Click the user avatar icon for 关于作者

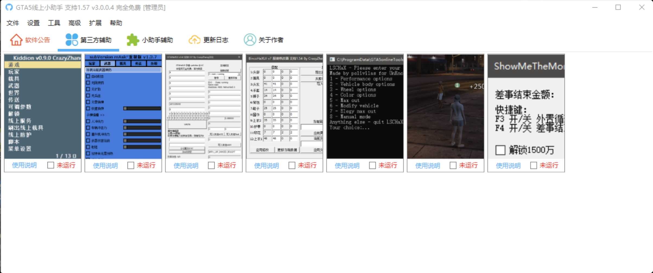[x=250, y=40]
